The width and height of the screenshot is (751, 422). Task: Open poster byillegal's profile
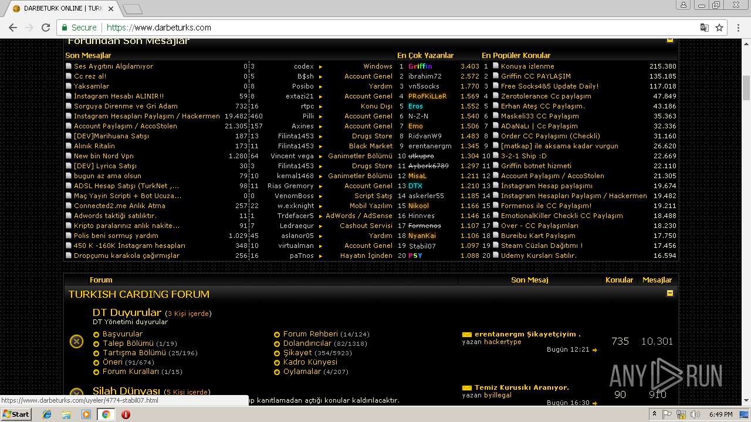498,395
